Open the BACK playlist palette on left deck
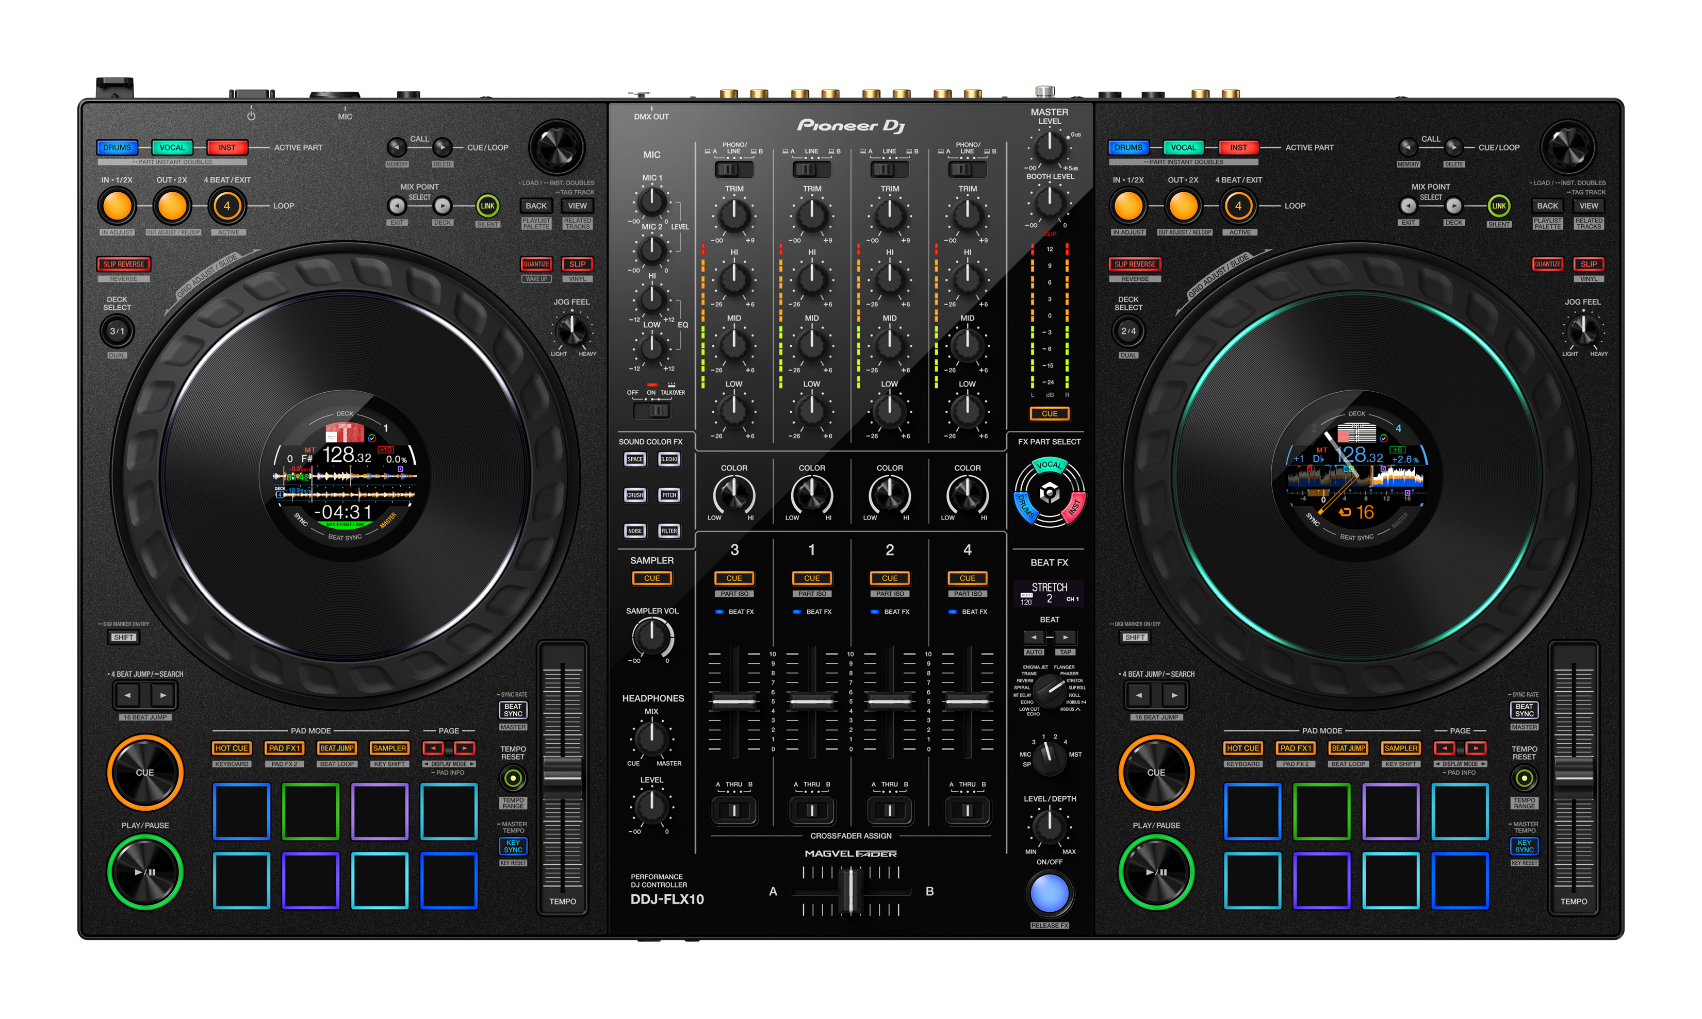 coord(536,205)
